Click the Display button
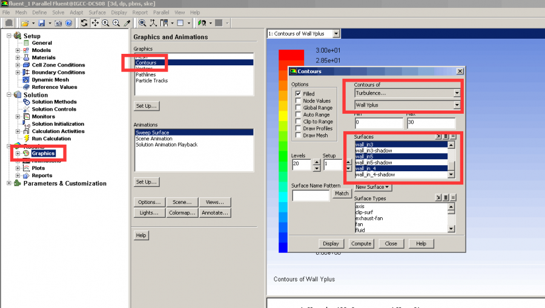This screenshot has width=545, height=308. point(331,243)
